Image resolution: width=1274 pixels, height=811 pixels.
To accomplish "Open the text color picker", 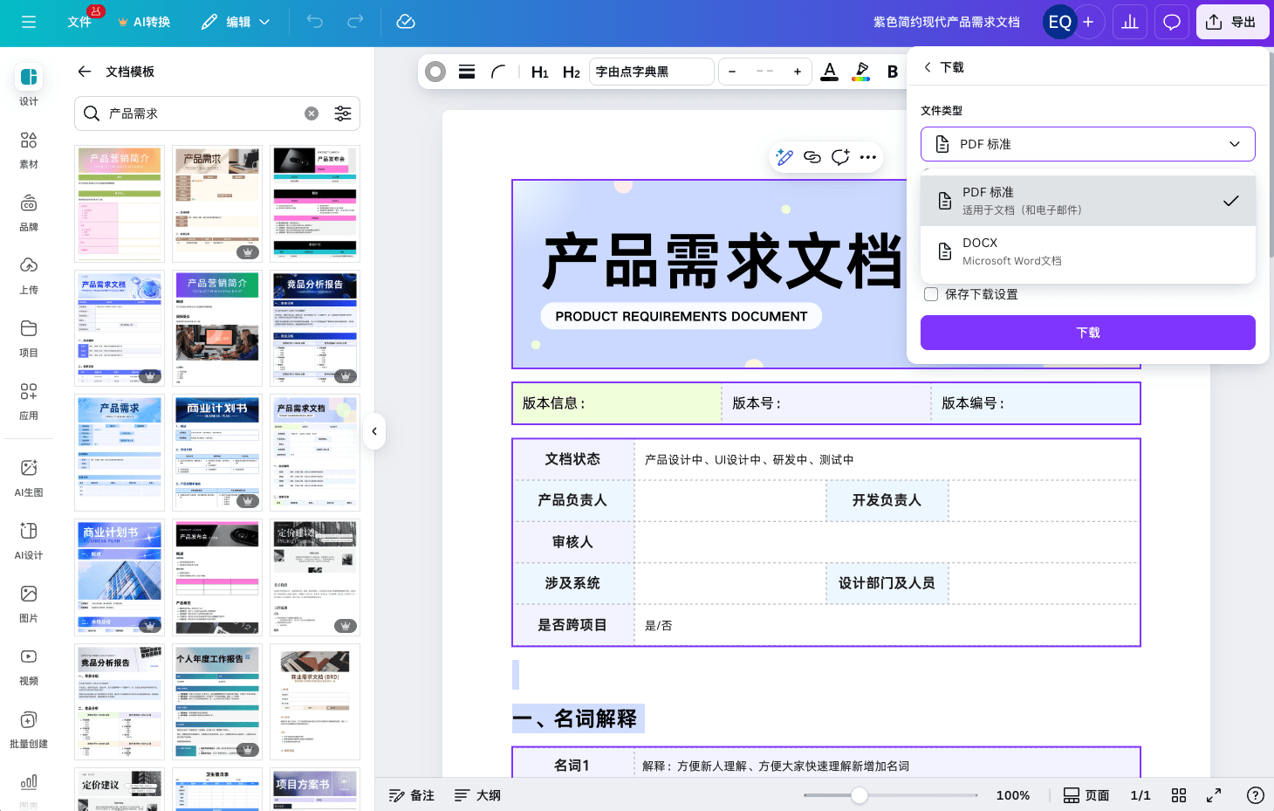I will (830, 72).
